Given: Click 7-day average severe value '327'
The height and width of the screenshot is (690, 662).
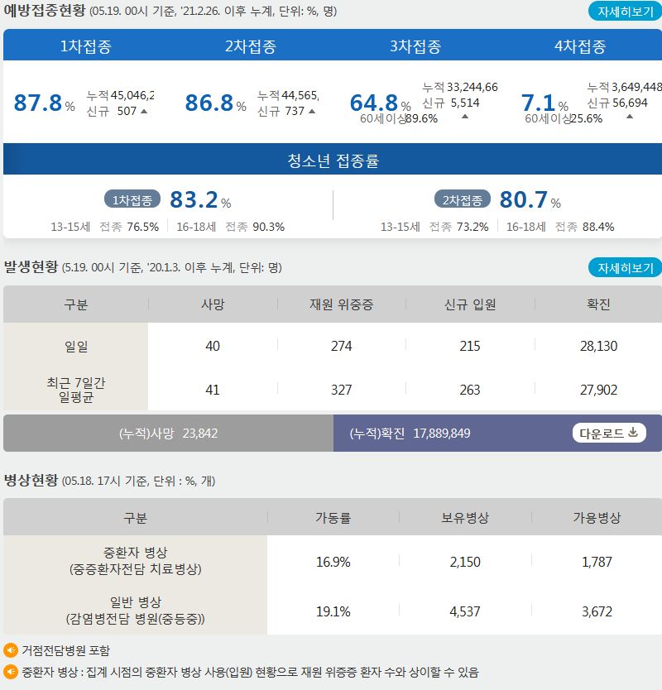Looking at the screenshot, I should pyautogui.click(x=341, y=390).
